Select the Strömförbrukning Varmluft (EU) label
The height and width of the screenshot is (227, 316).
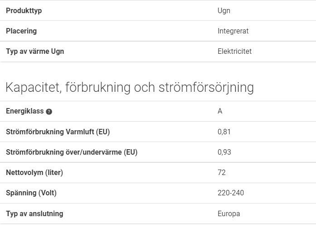[58, 132]
